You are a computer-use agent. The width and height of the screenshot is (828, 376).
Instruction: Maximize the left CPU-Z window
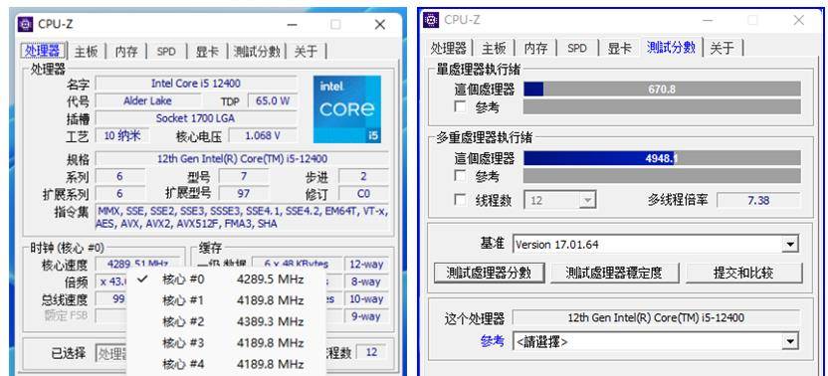point(335,24)
